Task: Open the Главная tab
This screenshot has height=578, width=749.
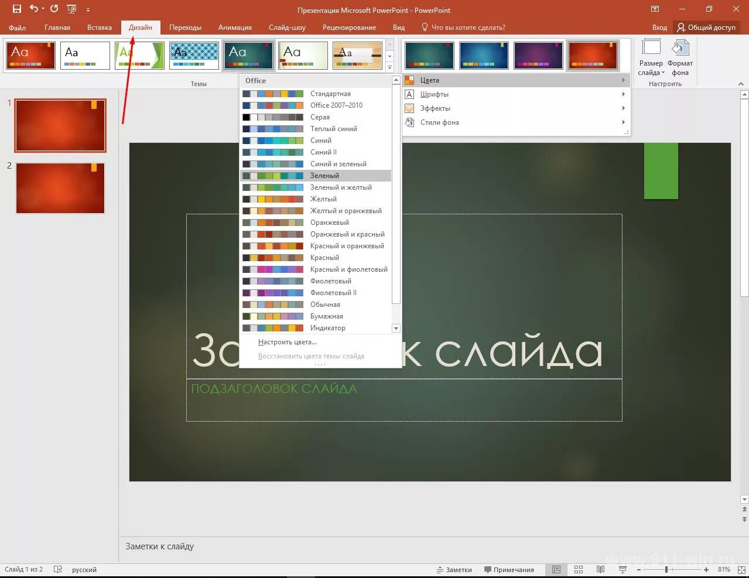Action: [57, 28]
